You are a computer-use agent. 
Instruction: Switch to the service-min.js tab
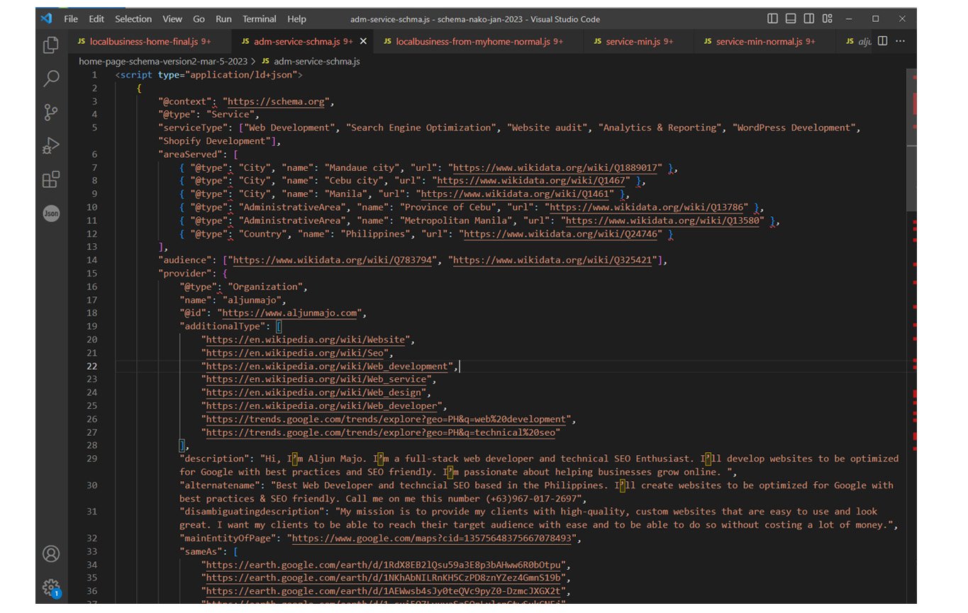(x=630, y=42)
